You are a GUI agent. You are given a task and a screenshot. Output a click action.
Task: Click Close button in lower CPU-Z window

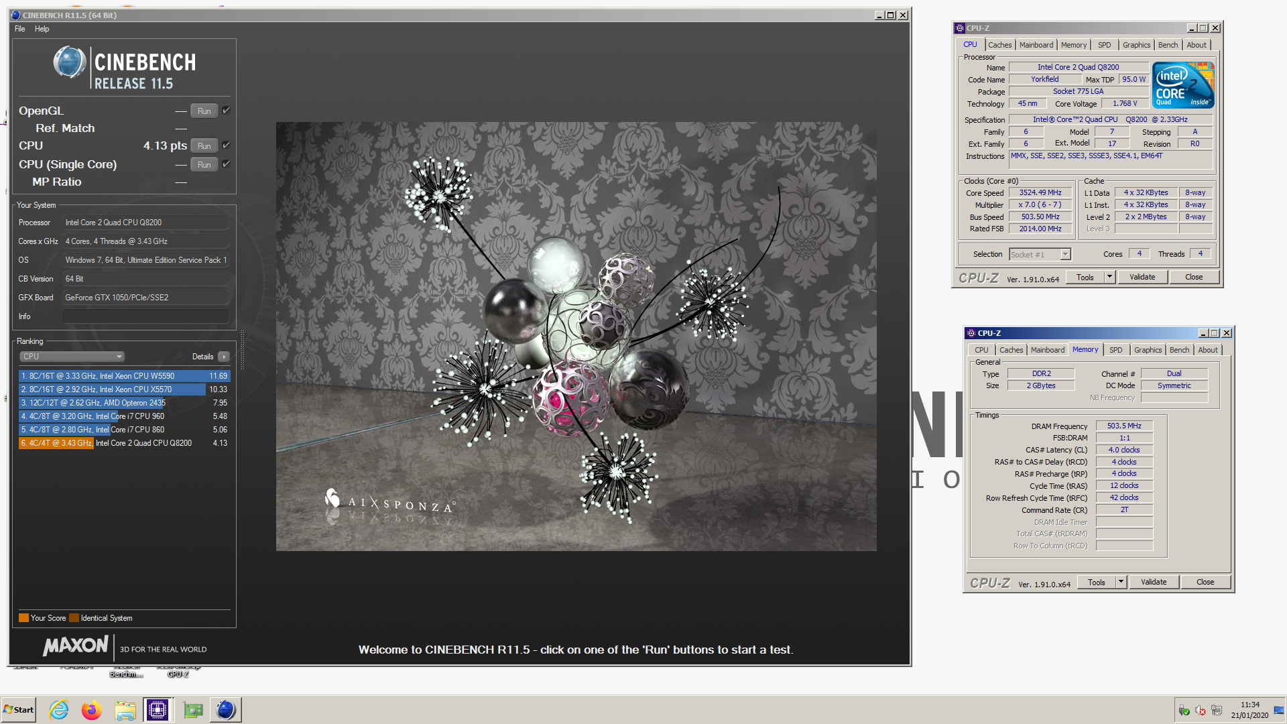1205,583
